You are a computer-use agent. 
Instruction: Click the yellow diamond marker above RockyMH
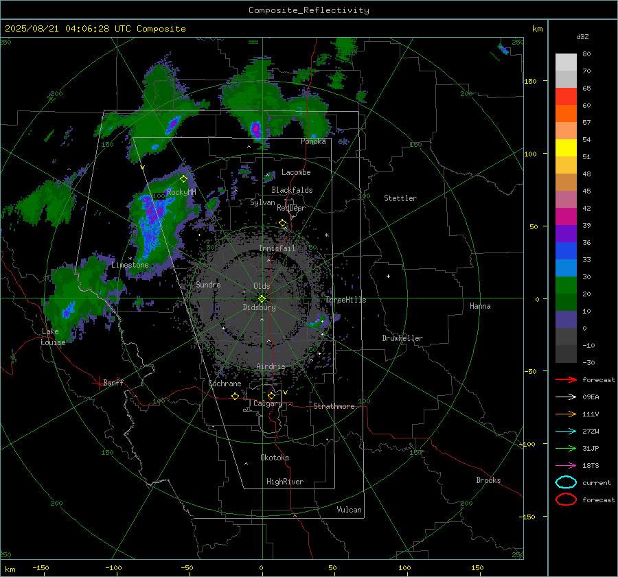pos(183,179)
